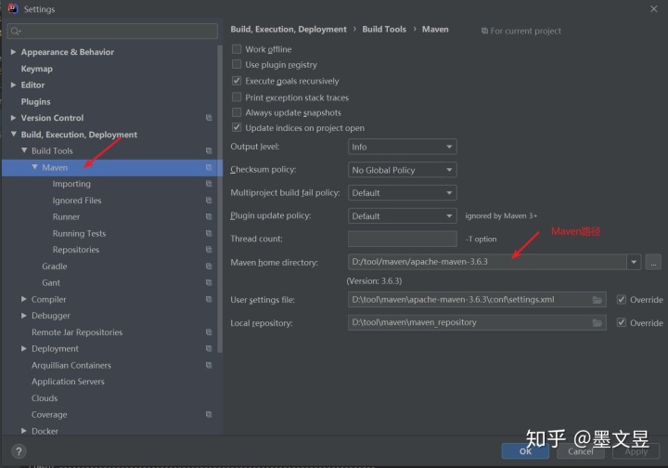Viewport: 668px width, 468px height.
Task: Click Build Tools breadcrumb
Action: 384,29
